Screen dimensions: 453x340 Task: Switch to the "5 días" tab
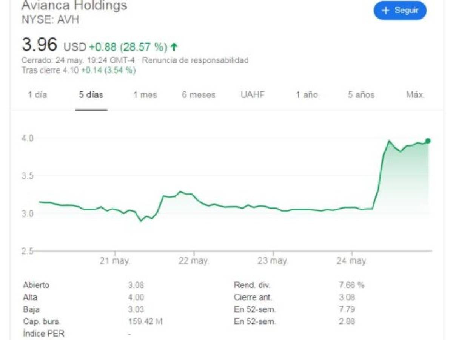pos(91,95)
